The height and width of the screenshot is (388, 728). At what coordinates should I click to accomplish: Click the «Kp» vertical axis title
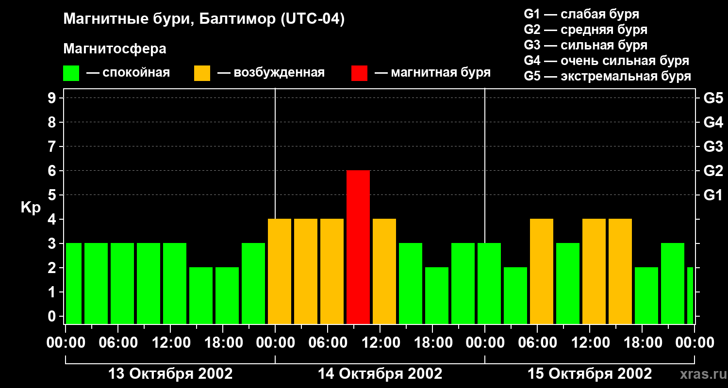31,208
